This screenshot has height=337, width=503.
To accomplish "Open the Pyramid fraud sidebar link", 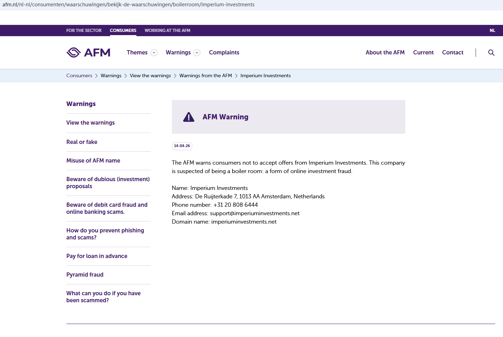I will pyautogui.click(x=85, y=275).
